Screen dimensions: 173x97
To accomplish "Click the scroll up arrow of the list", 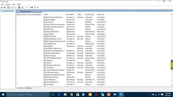I will pyautogui.click(x=172, y=14).
